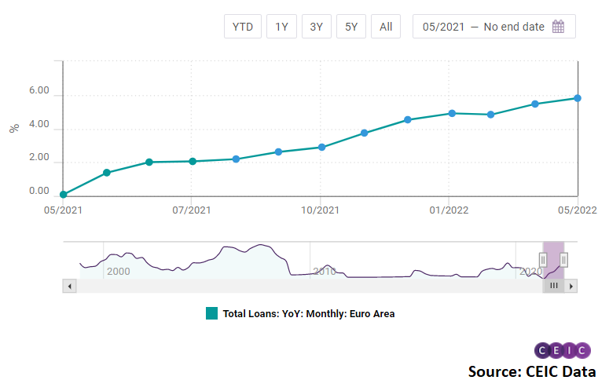598x380 pixels.
Task: Grab the right range selector handle
Action: 563,260
